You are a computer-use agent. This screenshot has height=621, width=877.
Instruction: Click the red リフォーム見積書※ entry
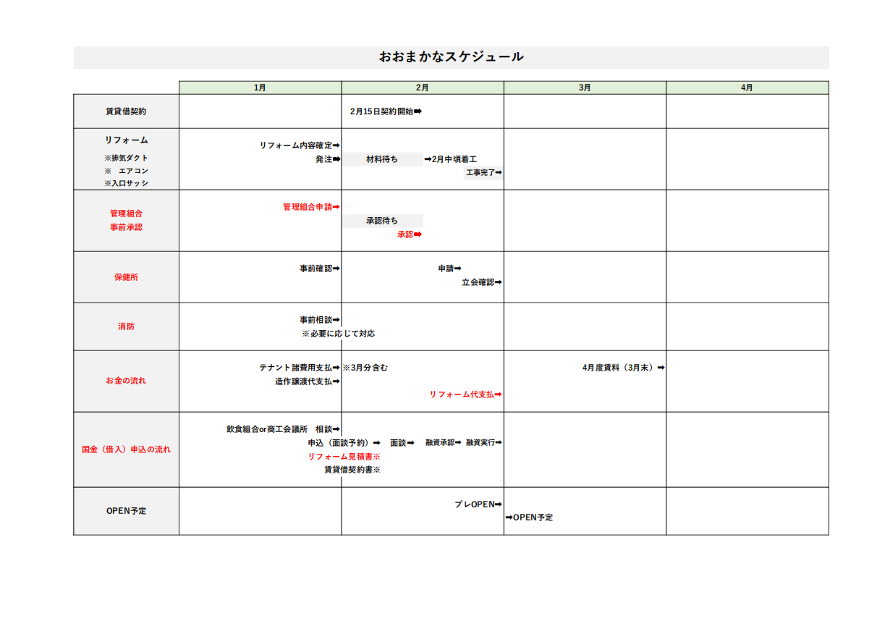(344, 457)
